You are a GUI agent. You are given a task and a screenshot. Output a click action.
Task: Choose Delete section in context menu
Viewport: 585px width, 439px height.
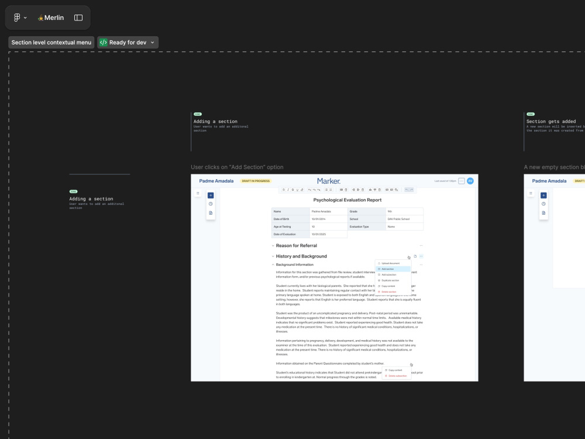pos(393,292)
